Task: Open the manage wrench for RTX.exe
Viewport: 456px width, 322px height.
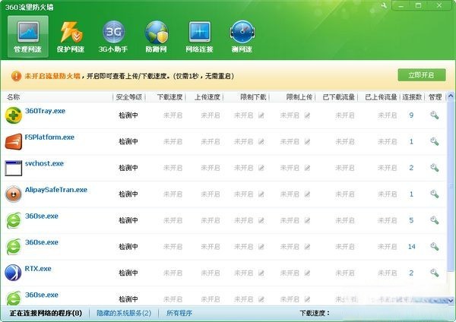Action: pos(435,273)
